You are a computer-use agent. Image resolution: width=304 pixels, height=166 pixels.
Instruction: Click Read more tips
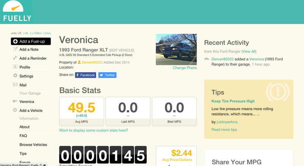224,130
